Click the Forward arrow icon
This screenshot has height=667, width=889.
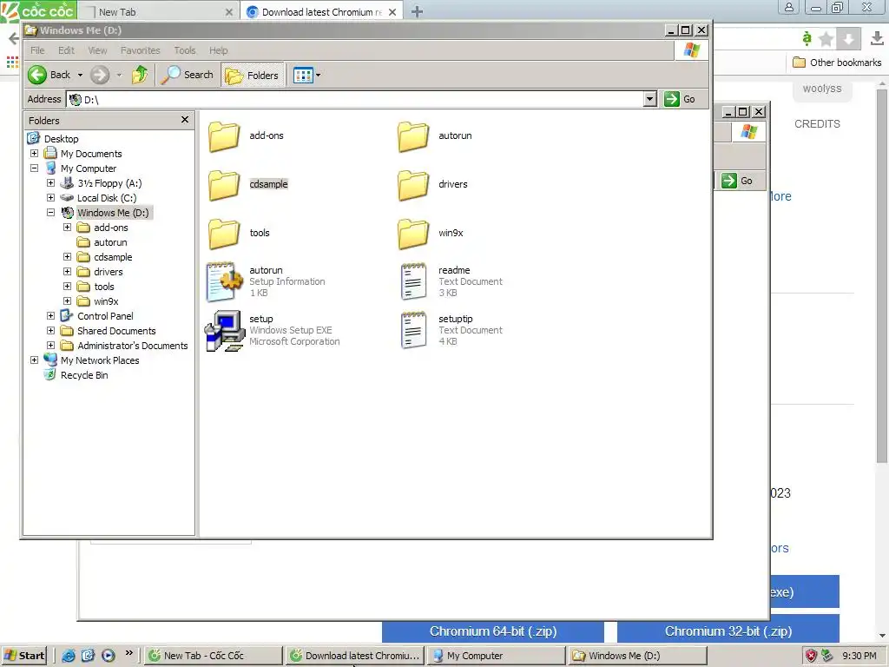point(100,75)
